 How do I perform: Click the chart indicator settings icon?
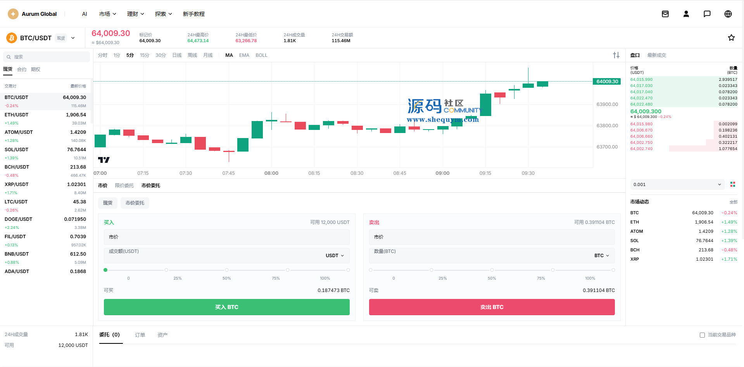pos(616,55)
